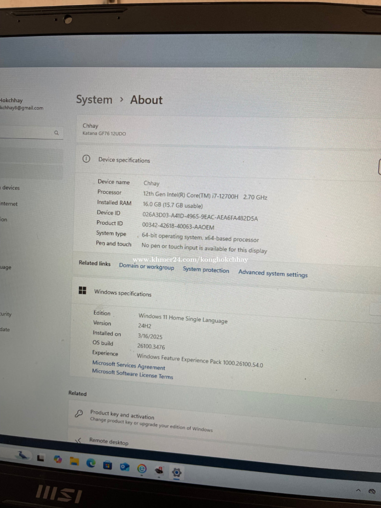Open Microsoft Store taskbar icon

click(x=108, y=465)
